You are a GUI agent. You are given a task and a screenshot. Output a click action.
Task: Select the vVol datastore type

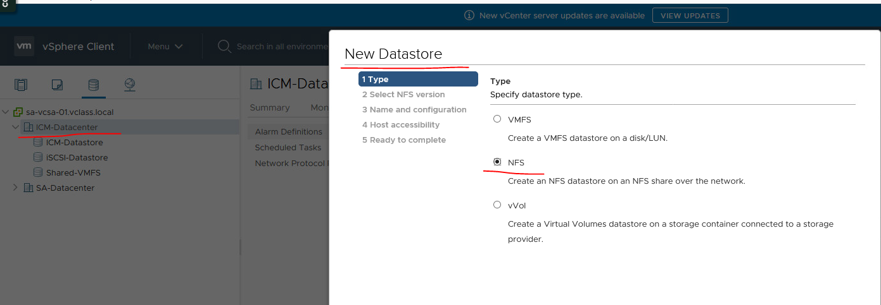[497, 205]
